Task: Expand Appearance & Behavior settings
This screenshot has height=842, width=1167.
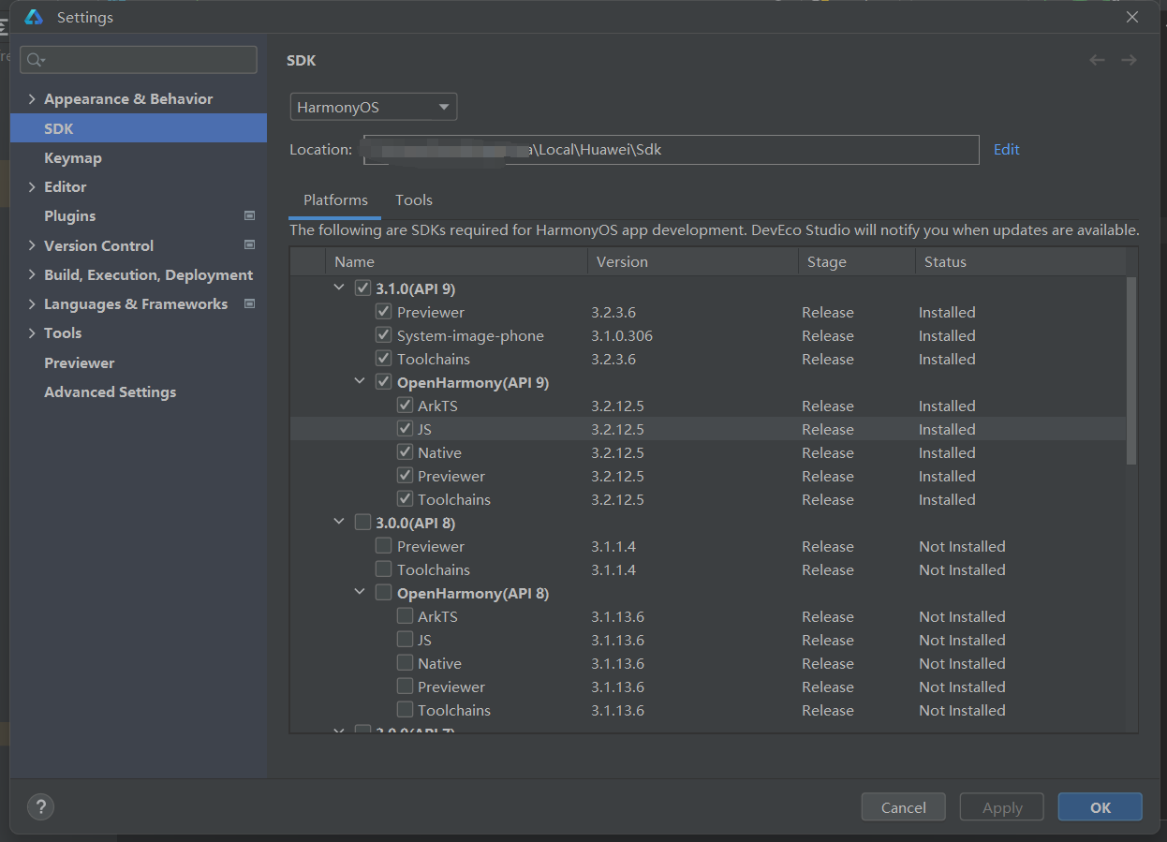Action: (32, 99)
